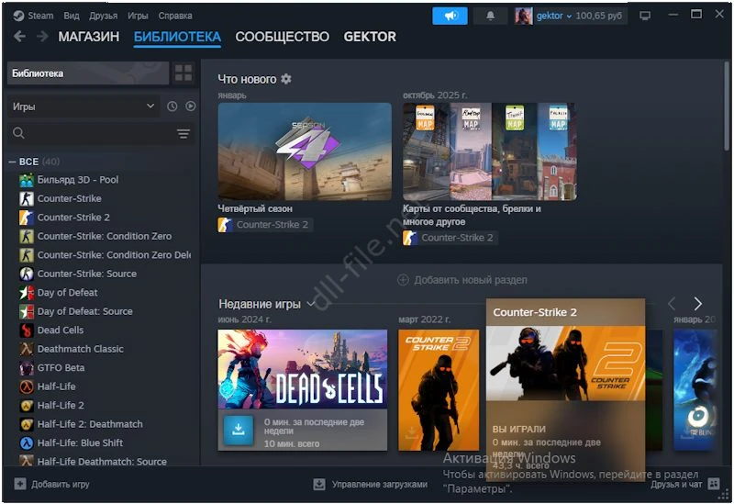Sort the game list by recent activity (clock icon)

pos(172,106)
